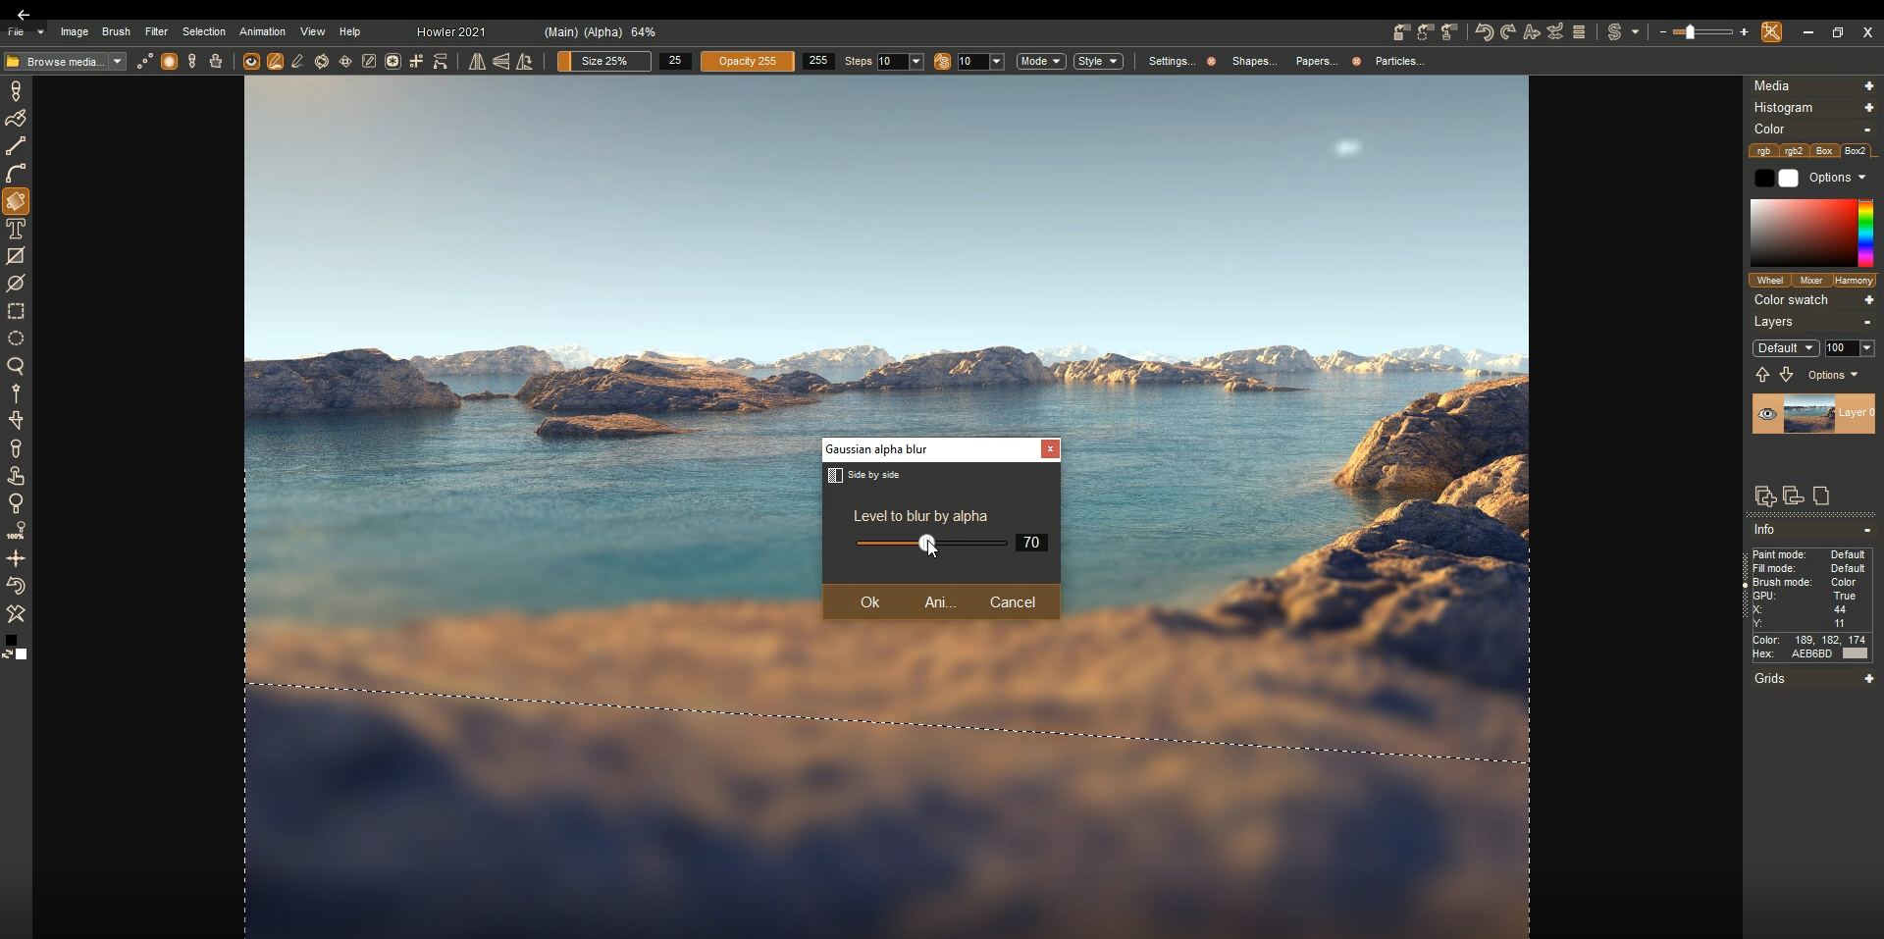Screen dimensions: 1884x939
Task: Click the back arrow at top left
Action: [x=23, y=15]
